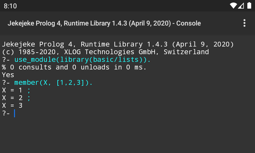This screenshot has height=153, width=255.
Task: Click the X = 3 answer line
Action: click(12, 106)
